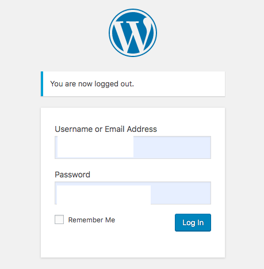Viewport: 264px width, 269px height.
Task: Click the WordPress logo
Action: (133, 33)
